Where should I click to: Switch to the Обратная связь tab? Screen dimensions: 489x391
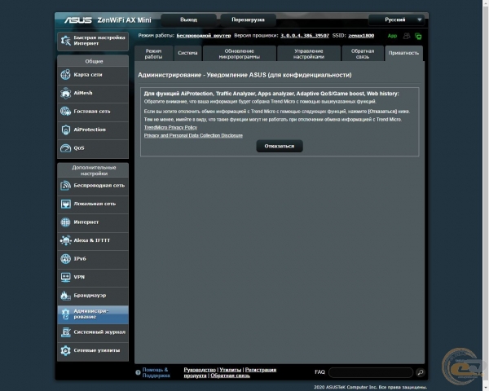click(x=363, y=54)
